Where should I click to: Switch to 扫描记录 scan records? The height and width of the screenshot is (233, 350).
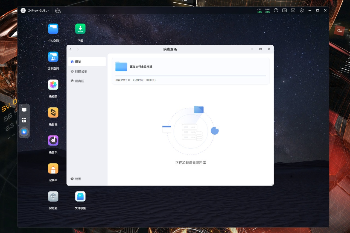[87, 71]
